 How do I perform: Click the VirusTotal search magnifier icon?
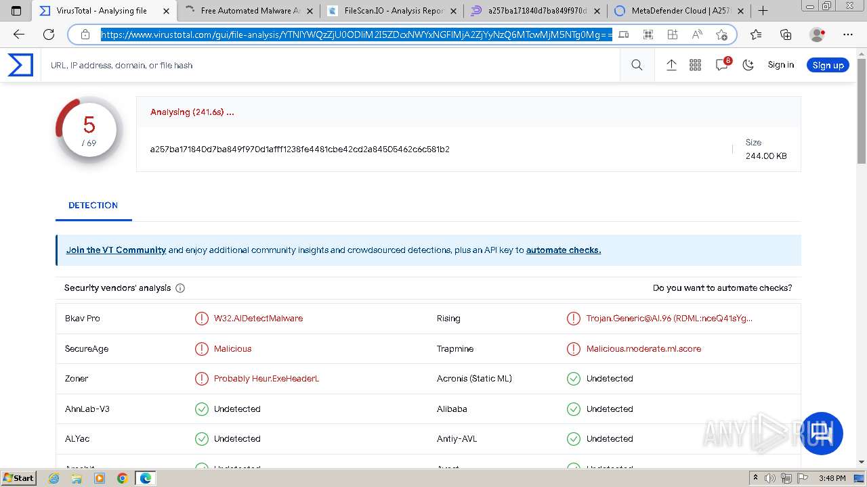(637, 65)
